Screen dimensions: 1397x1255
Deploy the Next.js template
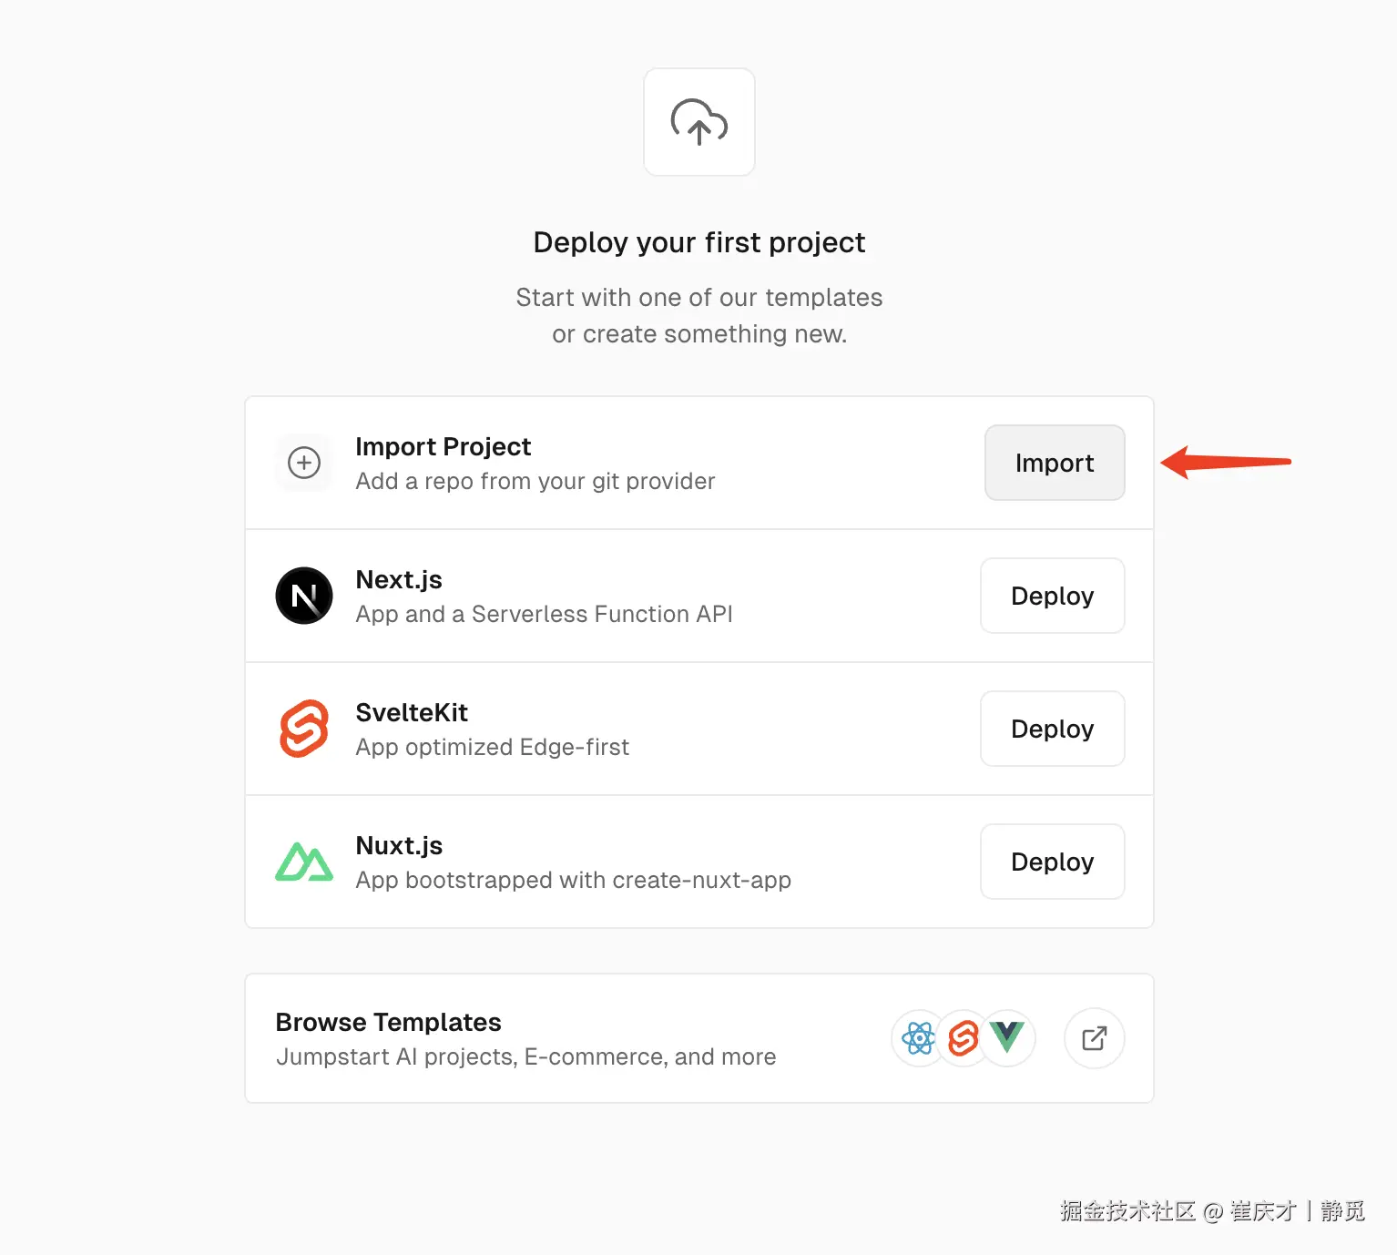click(x=1052, y=596)
